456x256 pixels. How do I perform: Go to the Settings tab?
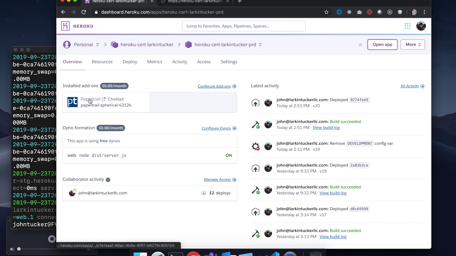click(x=229, y=62)
